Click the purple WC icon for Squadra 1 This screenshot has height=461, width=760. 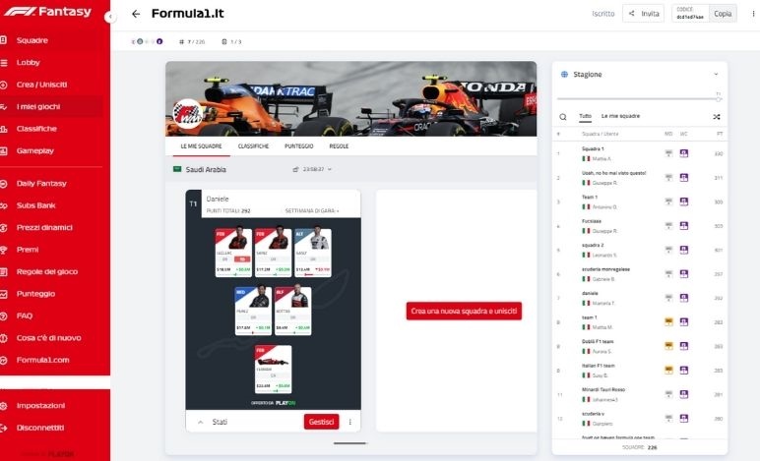[x=684, y=153]
